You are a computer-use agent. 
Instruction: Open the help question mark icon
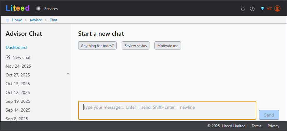252,9
